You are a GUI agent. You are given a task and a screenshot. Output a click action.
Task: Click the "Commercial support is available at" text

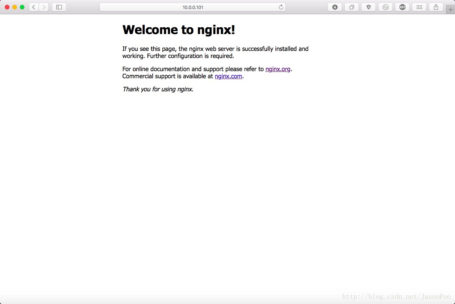[168, 76]
